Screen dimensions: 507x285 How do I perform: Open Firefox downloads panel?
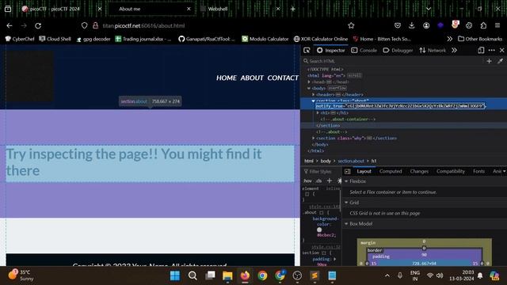pyautogui.click(x=412, y=25)
